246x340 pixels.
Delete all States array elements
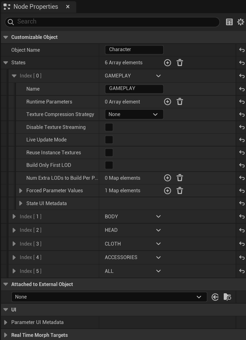coord(180,63)
